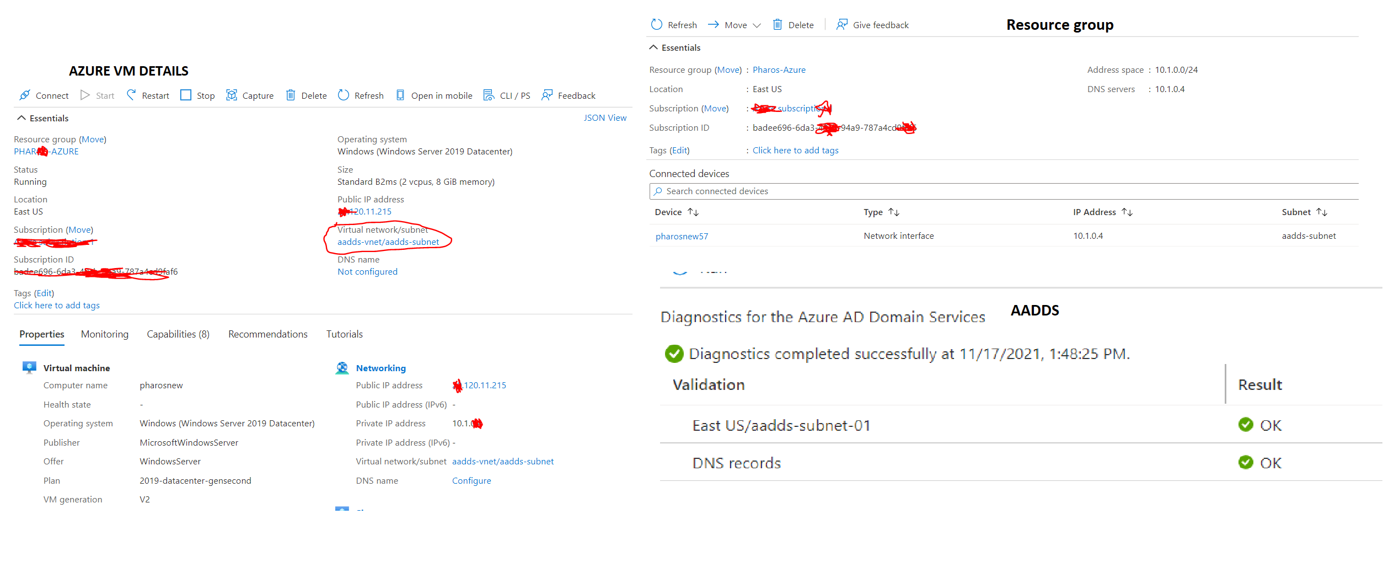Screen dimensions: 1394x578
Task: Click the public IP link under Networking
Action: click(479, 386)
